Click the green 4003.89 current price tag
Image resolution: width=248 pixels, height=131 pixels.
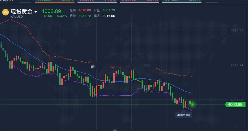coord(235,104)
